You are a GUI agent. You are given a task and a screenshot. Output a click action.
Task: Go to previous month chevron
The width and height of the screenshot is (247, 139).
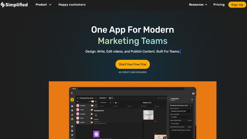tap(113, 103)
